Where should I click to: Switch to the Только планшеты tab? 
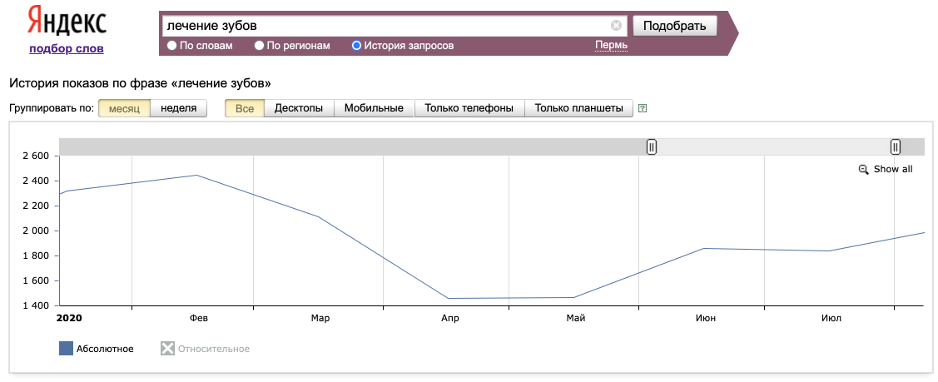pyautogui.click(x=578, y=108)
